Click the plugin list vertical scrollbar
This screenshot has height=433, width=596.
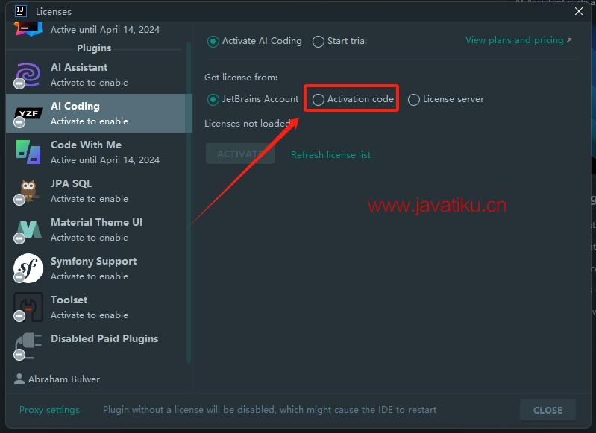189,201
